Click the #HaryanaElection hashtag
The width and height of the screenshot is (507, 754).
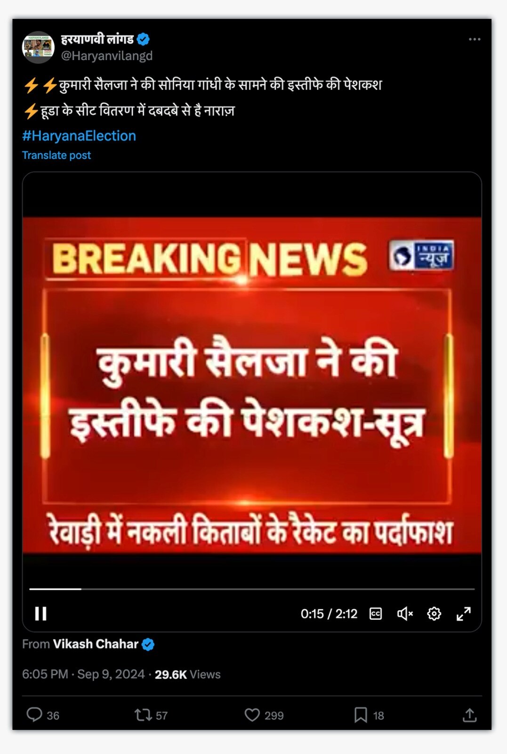[79, 136]
